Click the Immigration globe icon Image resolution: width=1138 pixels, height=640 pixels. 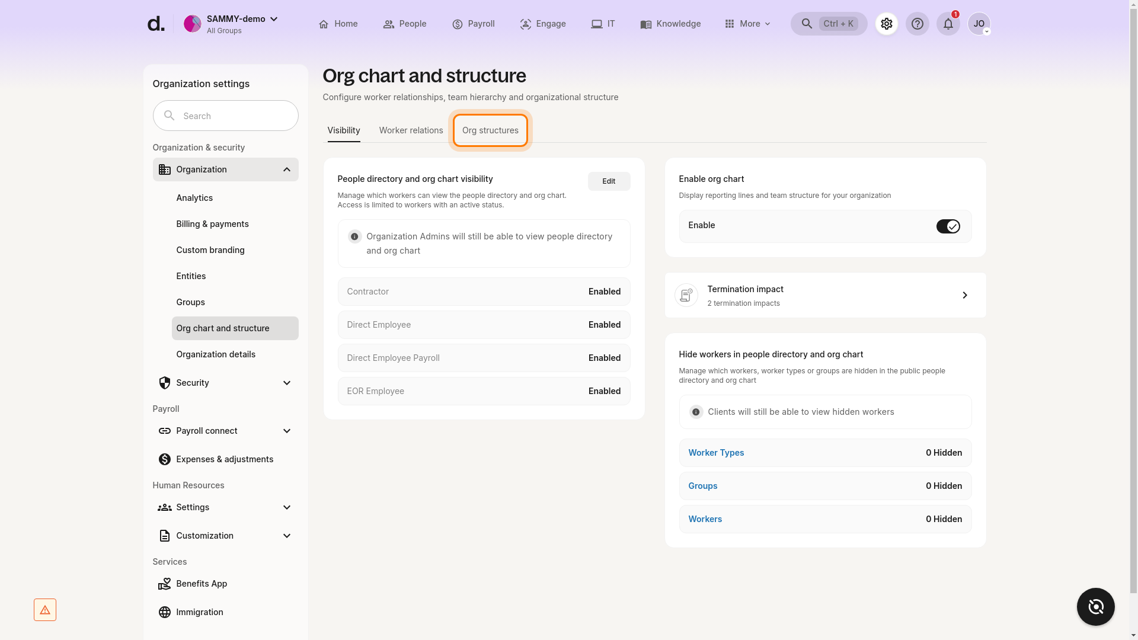(165, 612)
